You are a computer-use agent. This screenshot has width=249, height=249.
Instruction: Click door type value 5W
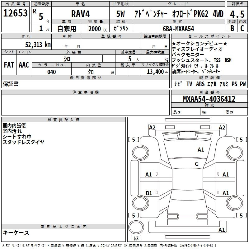(120, 14)
